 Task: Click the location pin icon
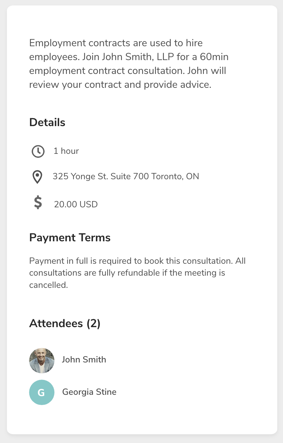pyautogui.click(x=38, y=177)
